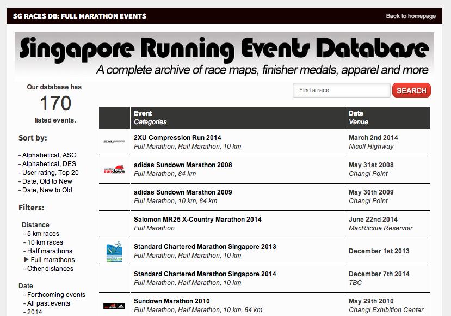This screenshot has width=451, height=316.
Task: Click the TBC venue text
Action: tap(355, 283)
